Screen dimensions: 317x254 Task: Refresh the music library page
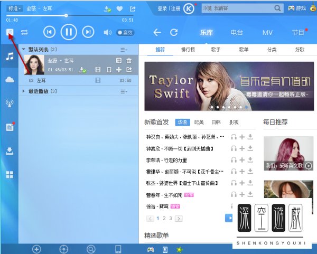click(174, 32)
